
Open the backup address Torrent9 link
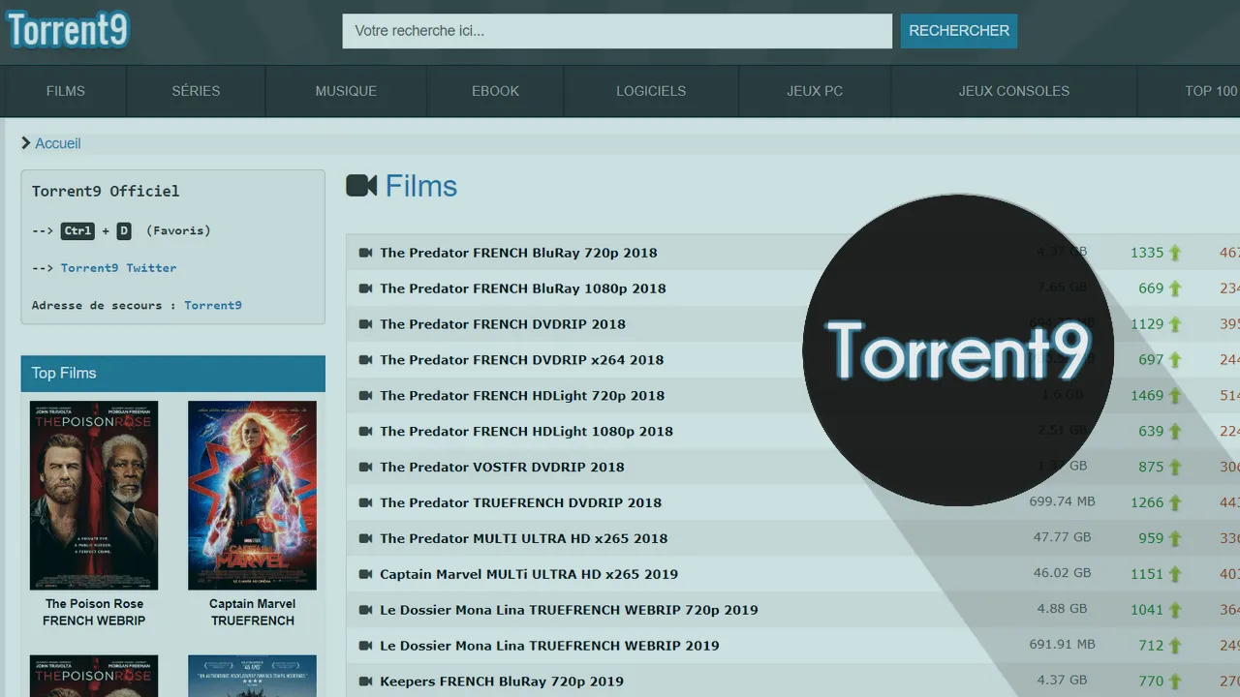click(212, 305)
